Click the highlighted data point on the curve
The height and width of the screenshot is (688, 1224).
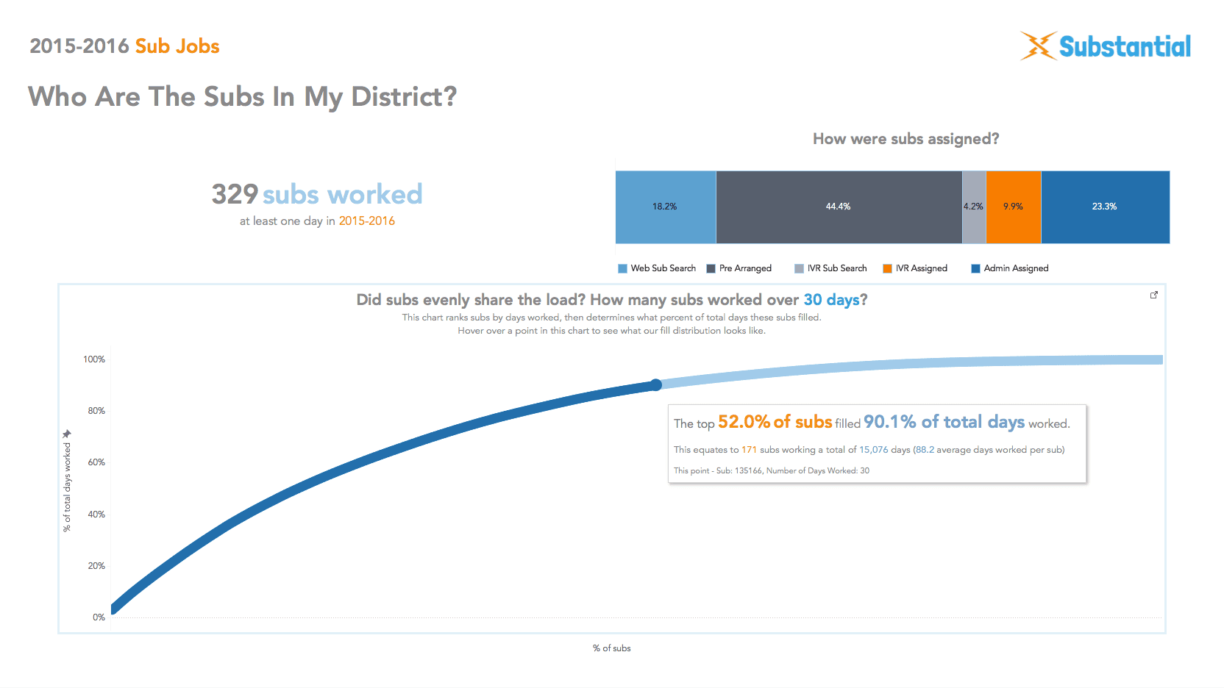(655, 384)
